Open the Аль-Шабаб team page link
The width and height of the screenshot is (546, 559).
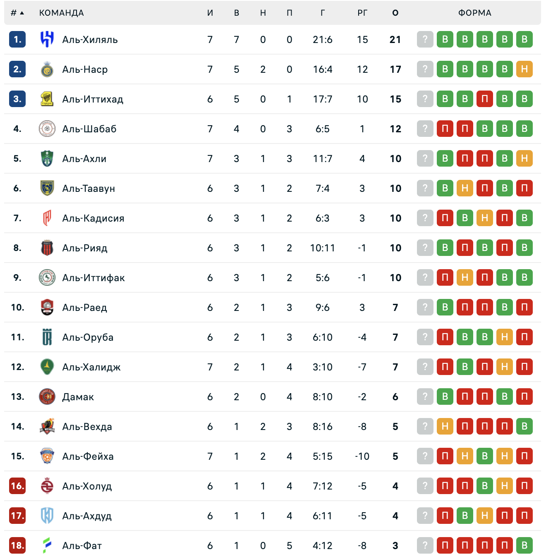(x=89, y=129)
